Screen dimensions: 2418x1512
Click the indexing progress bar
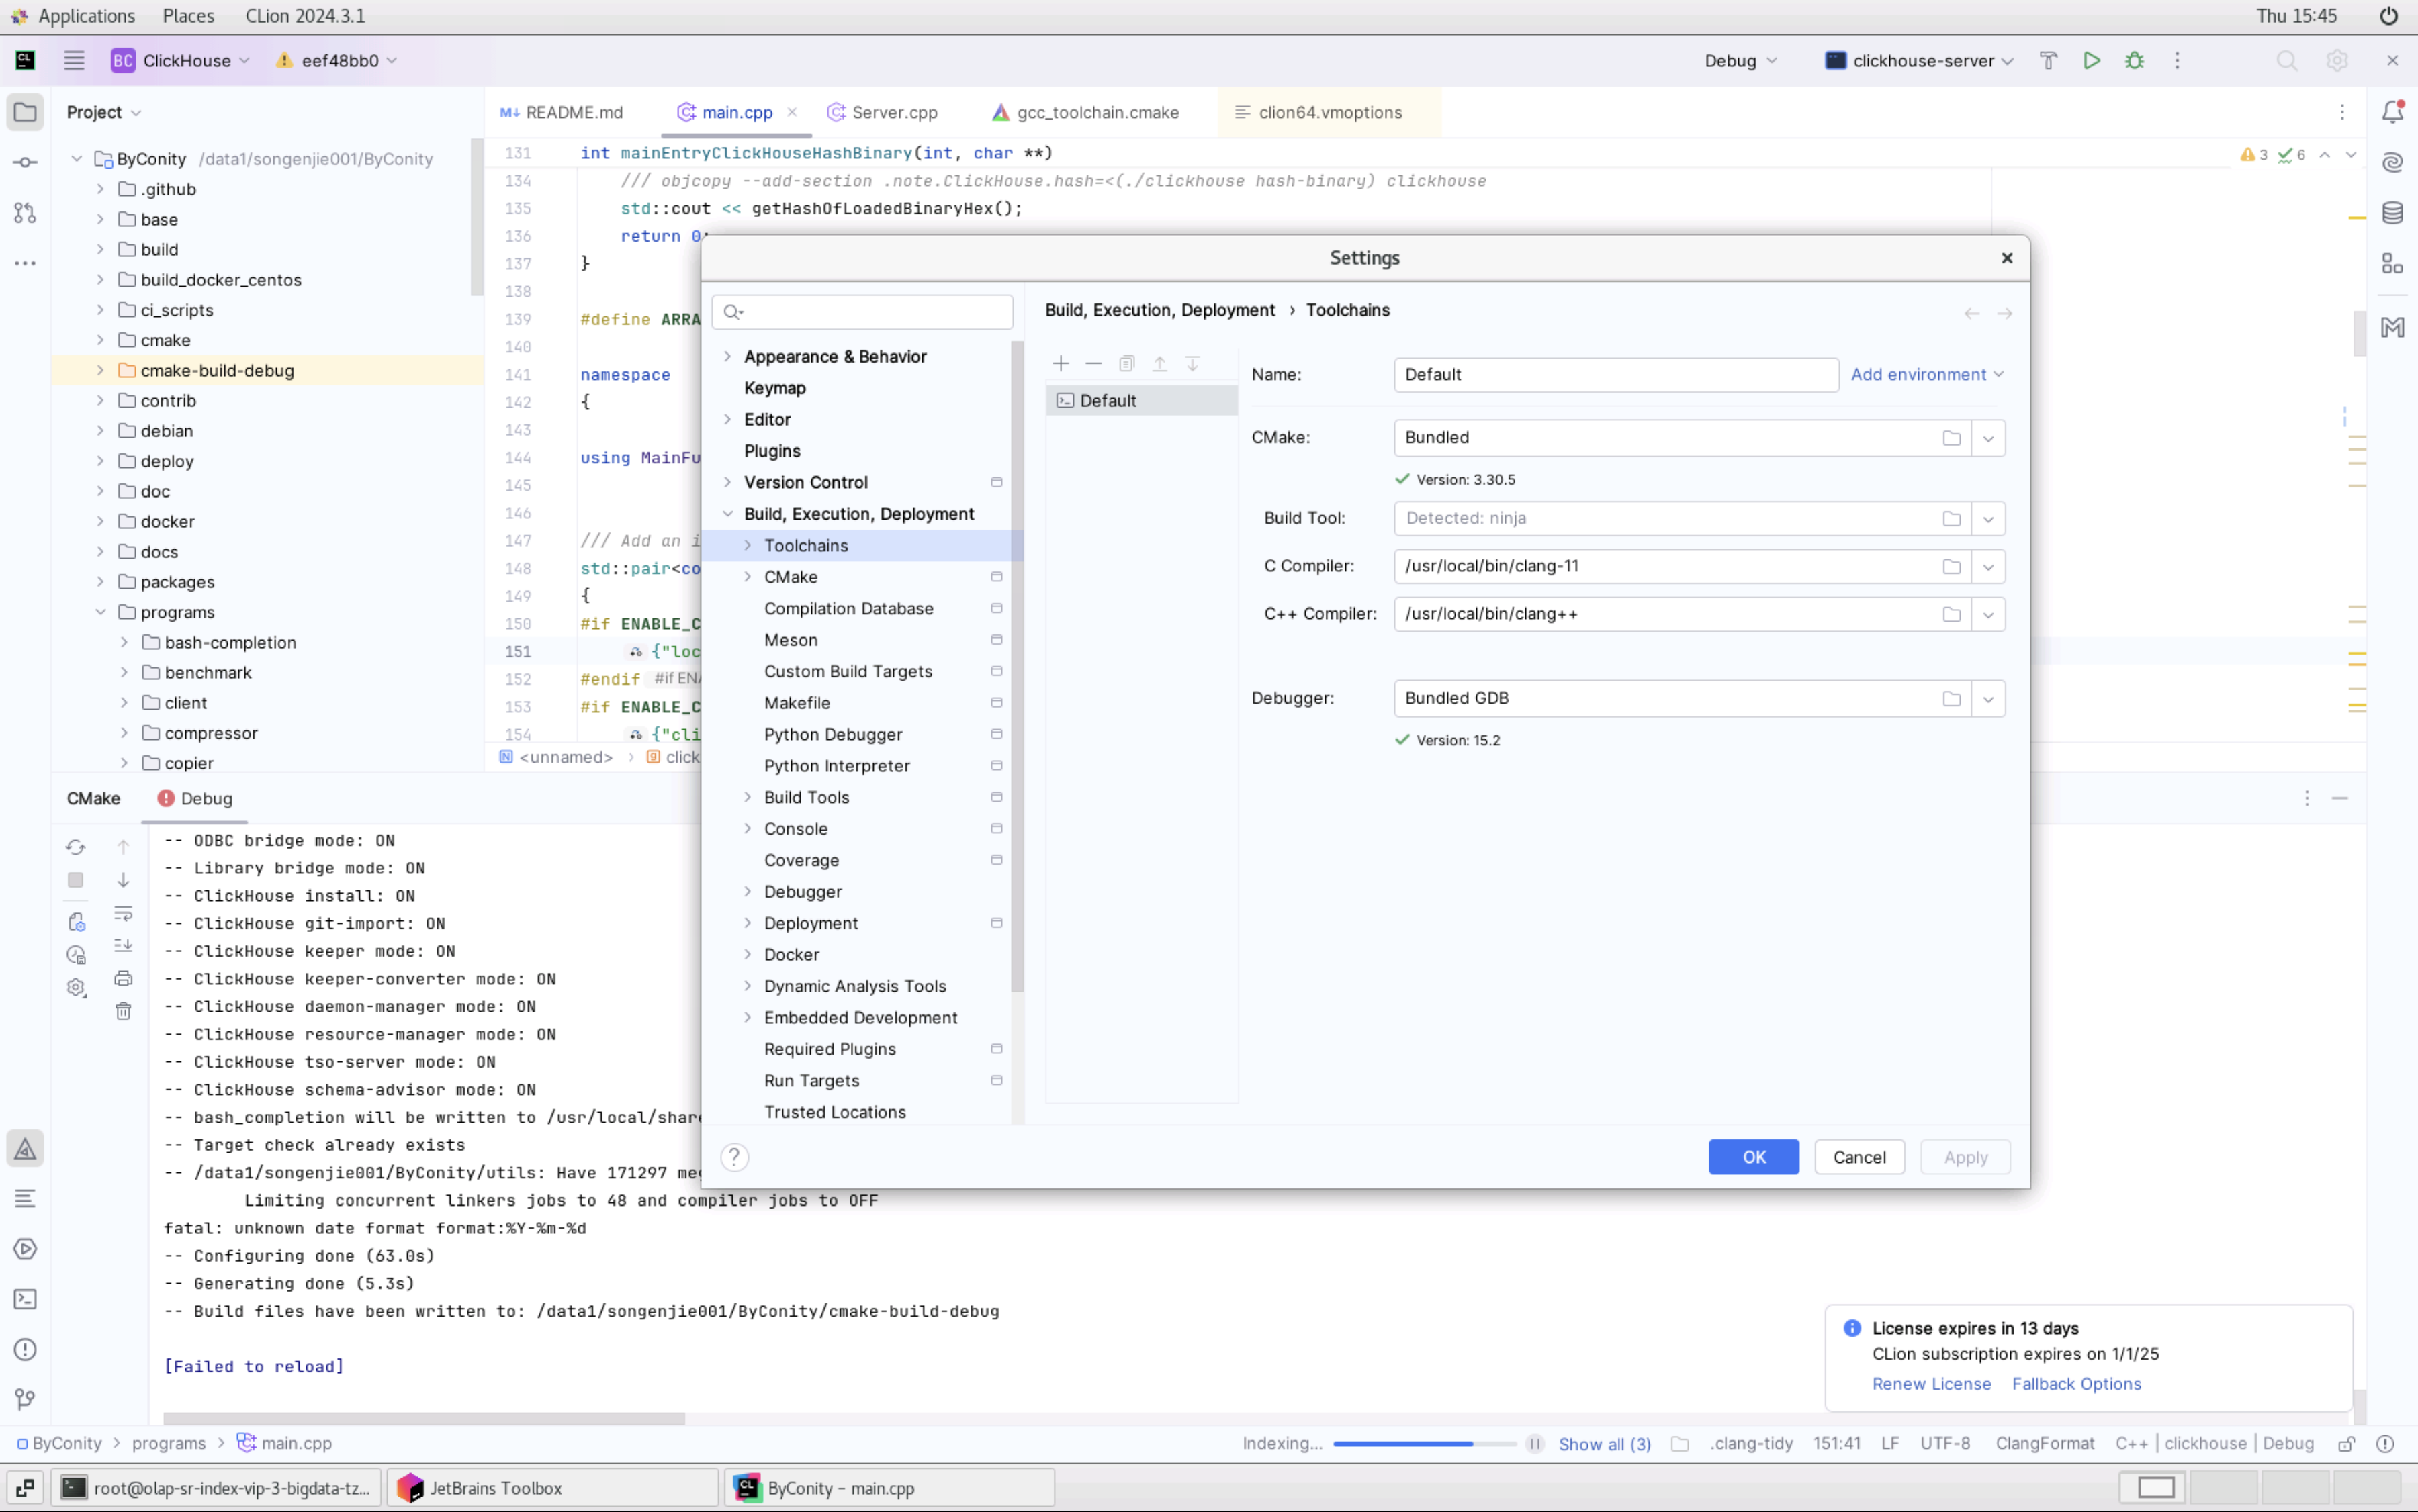1425,1444
